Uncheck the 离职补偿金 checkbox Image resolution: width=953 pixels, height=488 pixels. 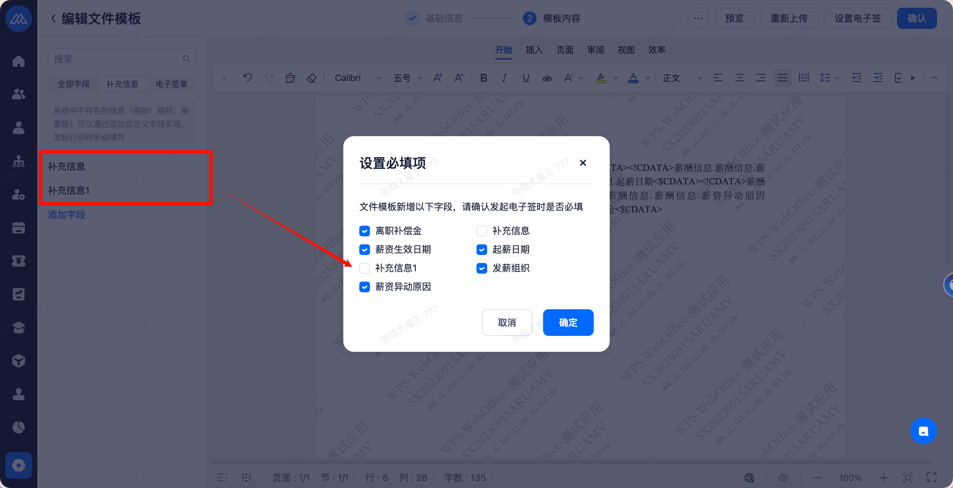[364, 231]
